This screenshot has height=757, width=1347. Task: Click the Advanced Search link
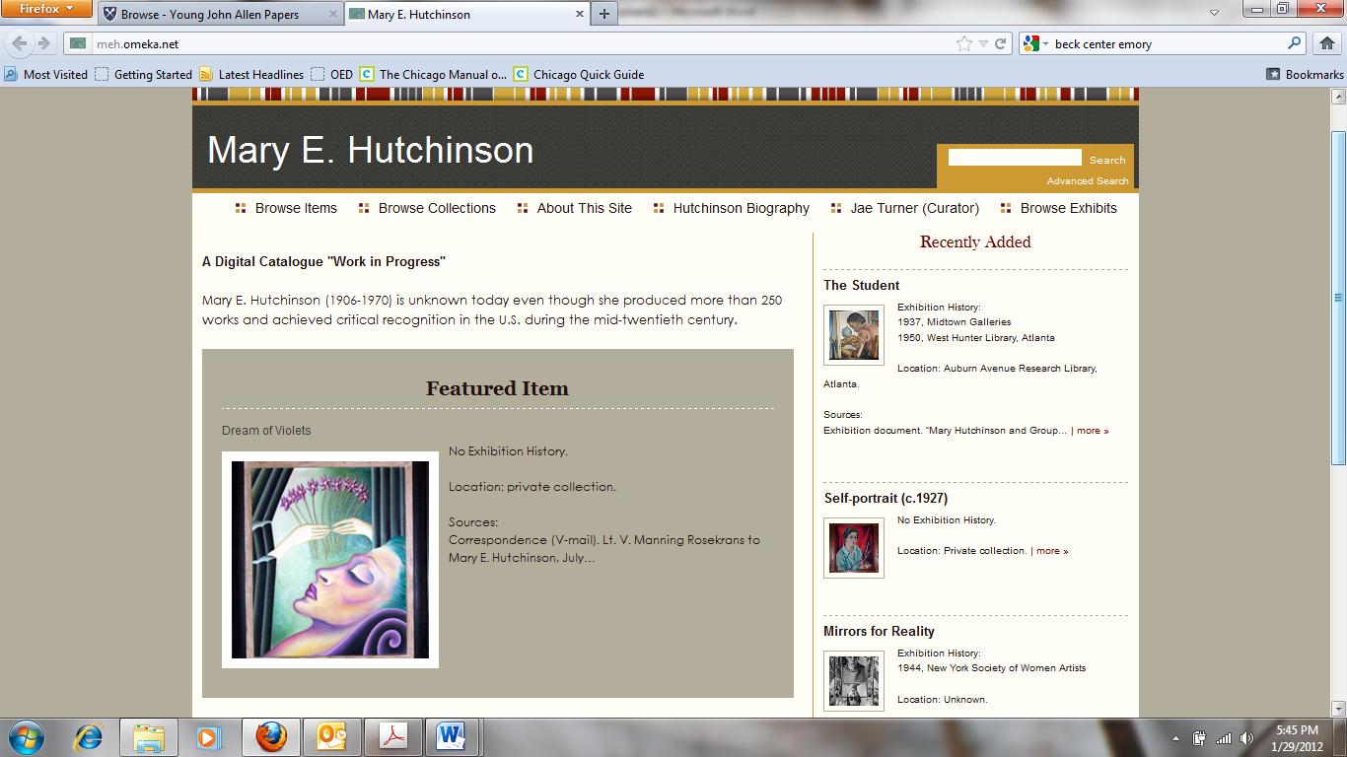click(x=1088, y=181)
